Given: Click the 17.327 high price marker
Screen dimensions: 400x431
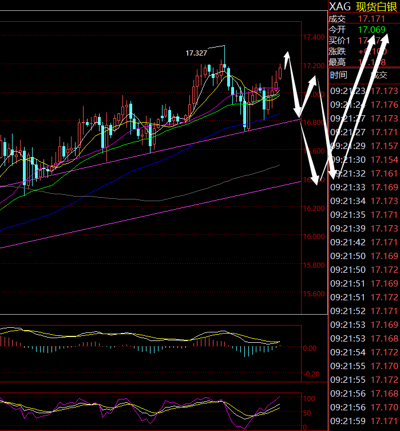Looking at the screenshot, I should click(196, 53).
